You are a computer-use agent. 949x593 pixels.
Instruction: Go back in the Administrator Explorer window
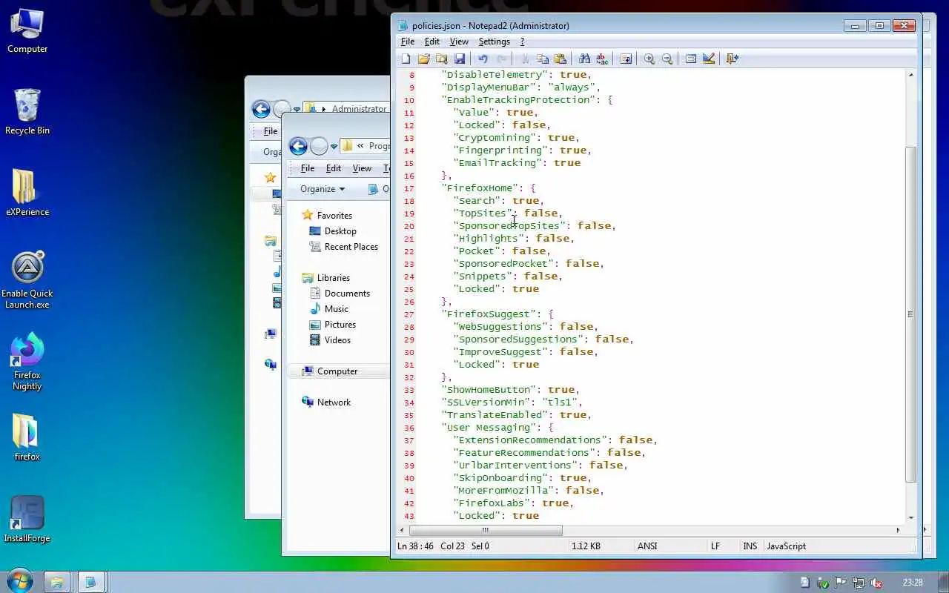[x=261, y=109]
